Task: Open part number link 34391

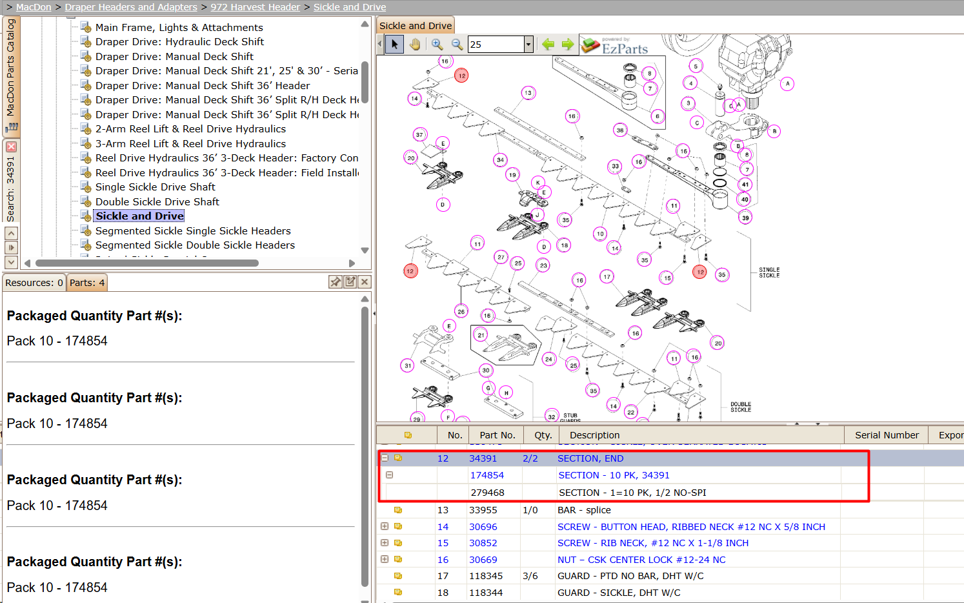Action: coord(483,458)
